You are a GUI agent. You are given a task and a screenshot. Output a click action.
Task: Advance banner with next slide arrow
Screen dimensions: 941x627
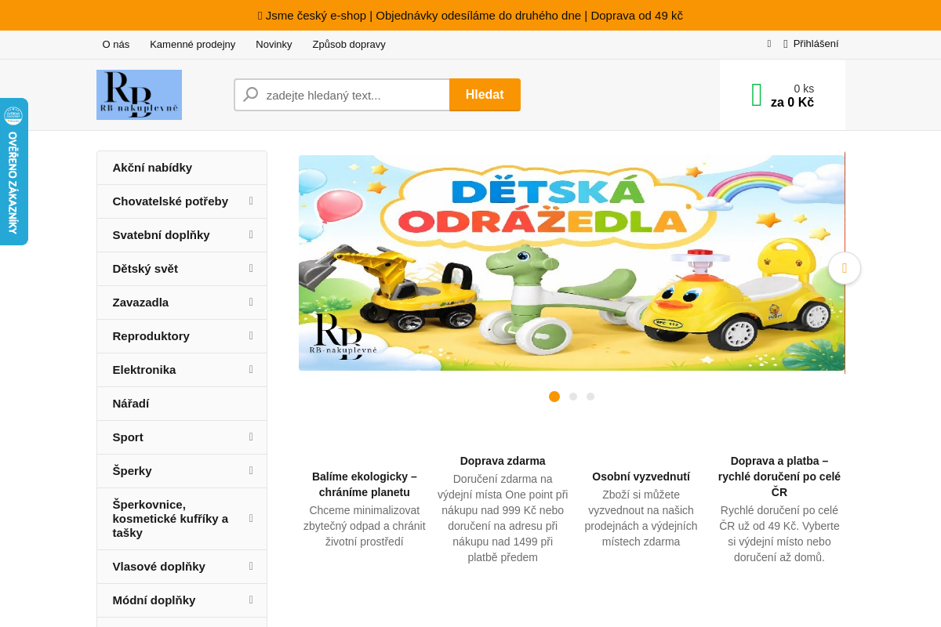[x=844, y=268]
